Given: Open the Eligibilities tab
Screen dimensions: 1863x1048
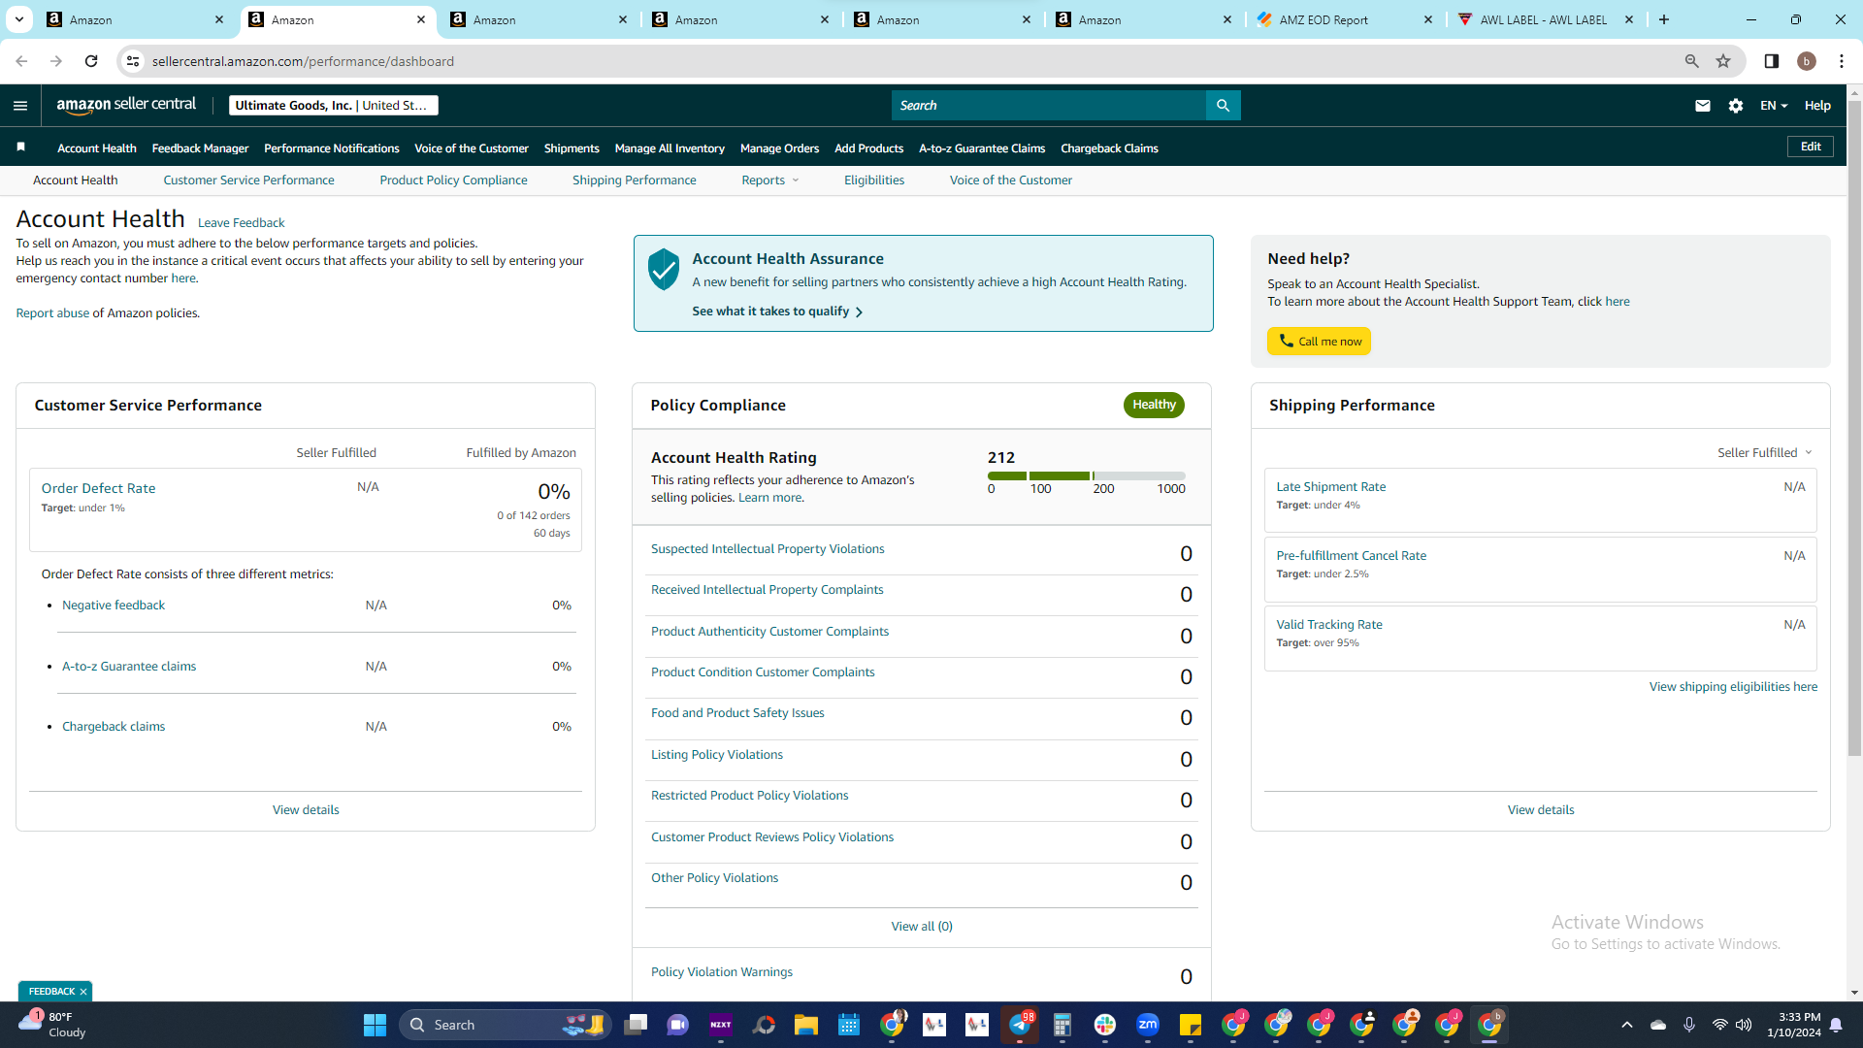Looking at the screenshot, I should click(874, 180).
